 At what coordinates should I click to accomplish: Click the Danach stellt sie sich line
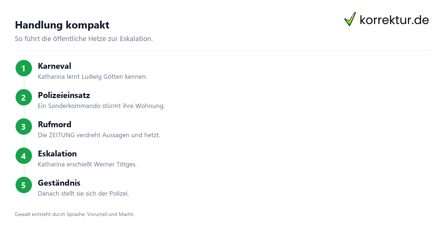pyautogui.click(x=83, y=194)
